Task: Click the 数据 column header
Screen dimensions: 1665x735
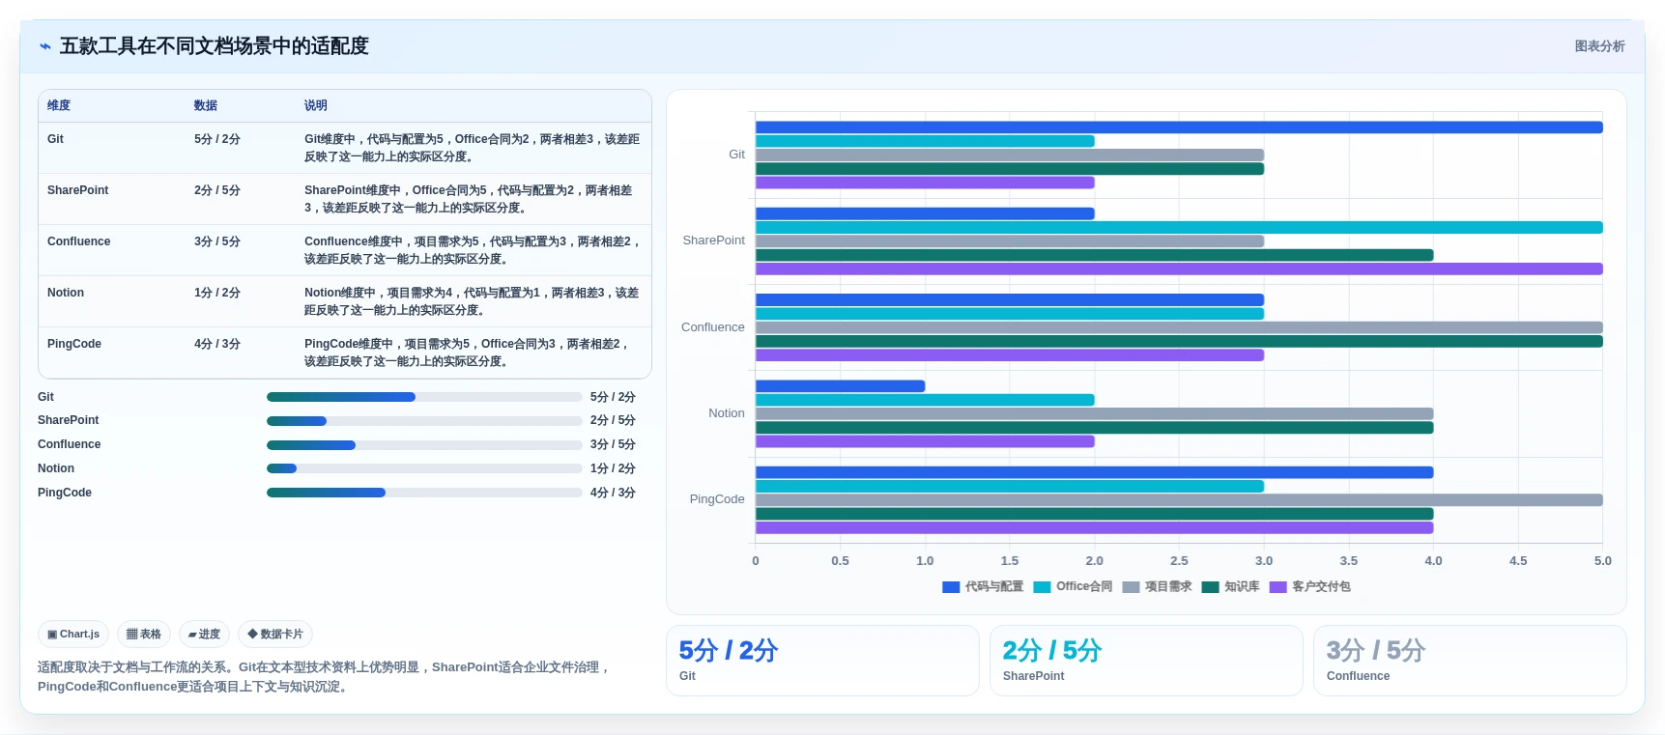Action: point(206,105)
